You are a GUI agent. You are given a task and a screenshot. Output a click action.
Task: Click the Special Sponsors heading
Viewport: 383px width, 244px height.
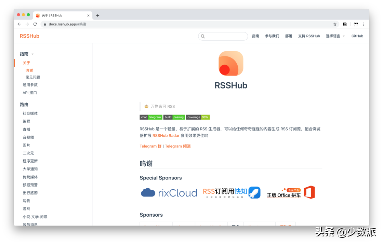pyautogui.click(x=161, y=178)
